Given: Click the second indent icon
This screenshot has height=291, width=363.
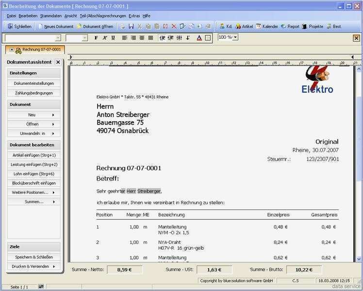Looking at the screenshot, I should point(171,38).
